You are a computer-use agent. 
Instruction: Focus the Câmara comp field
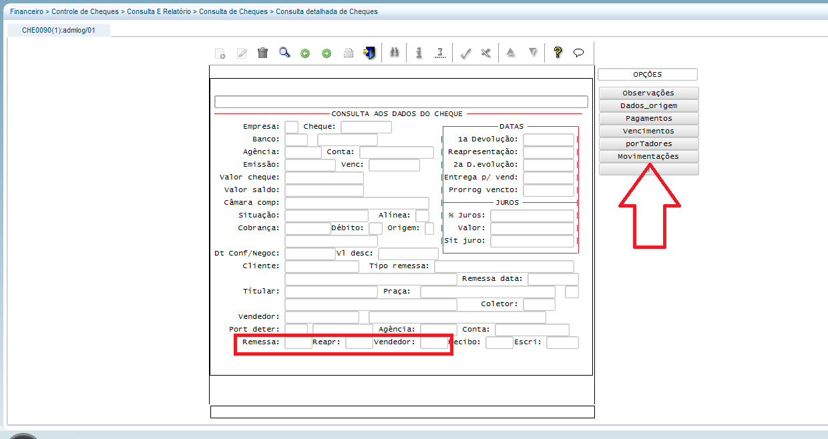[357, 203]
